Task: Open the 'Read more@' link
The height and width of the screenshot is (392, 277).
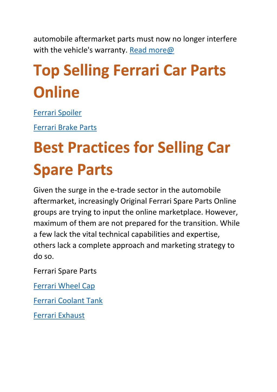Action: (x=152, y=50)
